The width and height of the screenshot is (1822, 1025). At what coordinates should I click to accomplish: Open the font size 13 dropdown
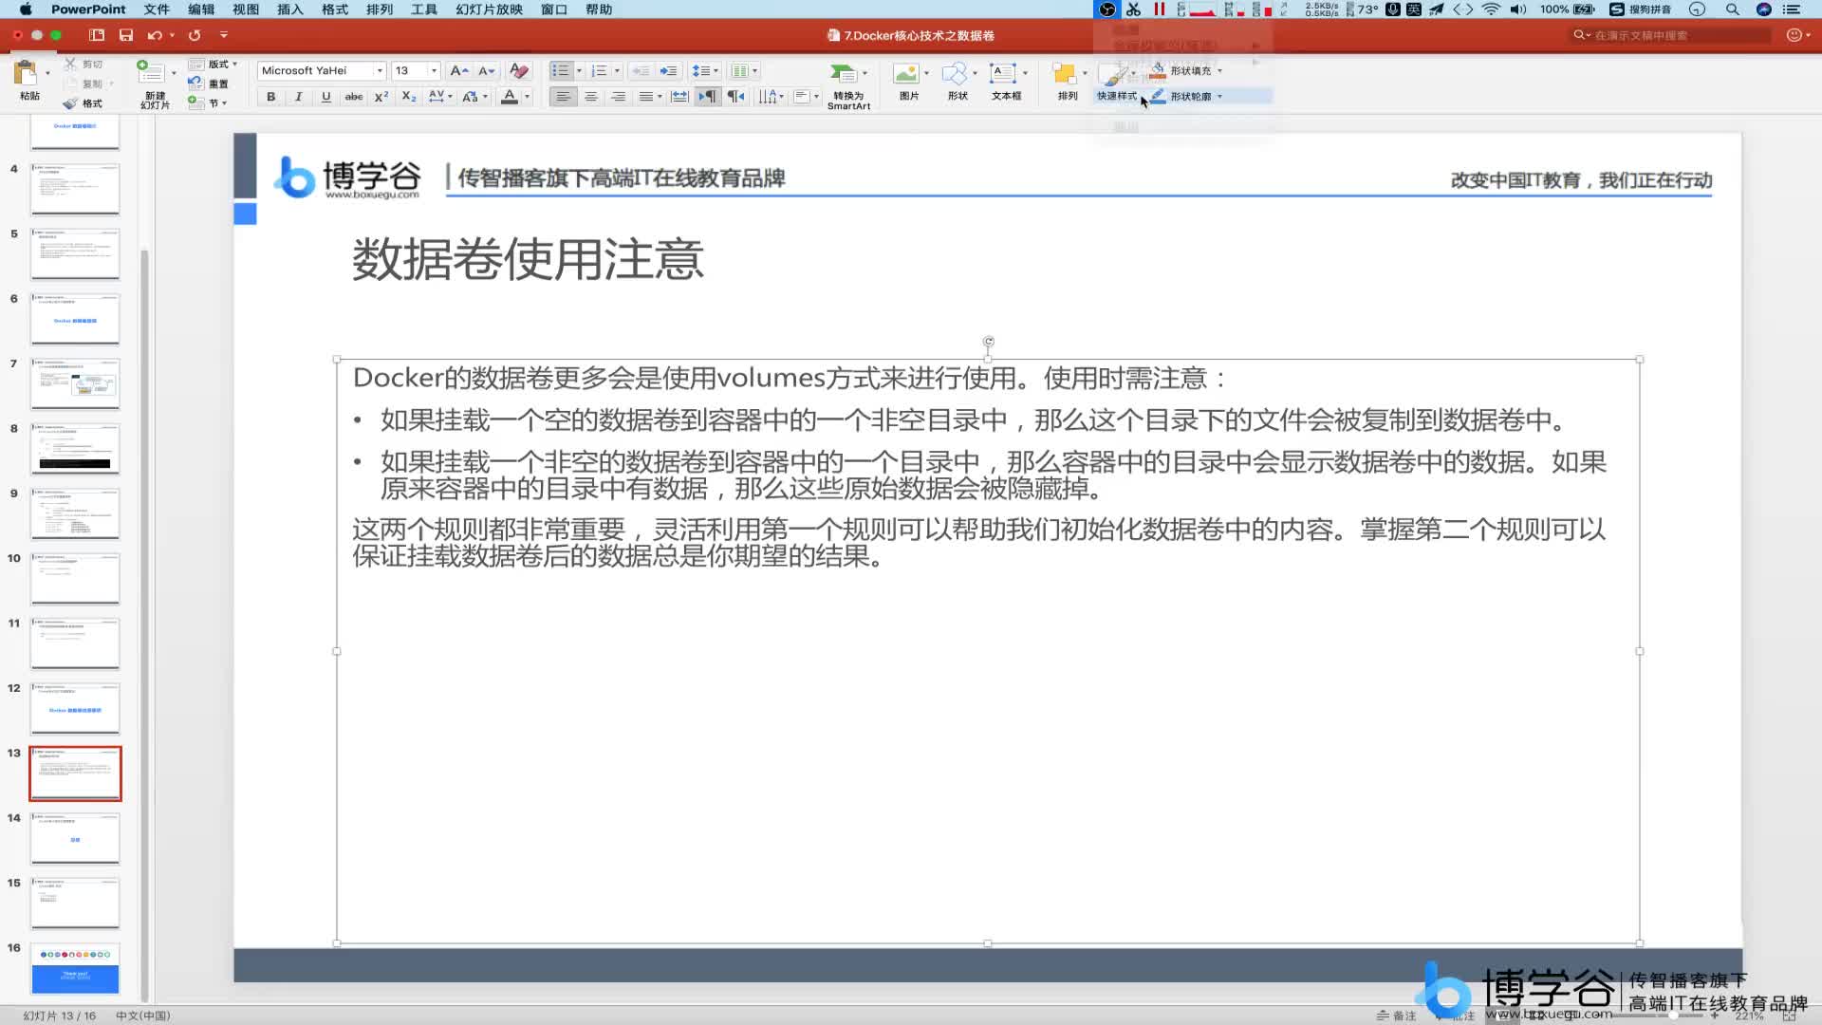click(435, 71)
